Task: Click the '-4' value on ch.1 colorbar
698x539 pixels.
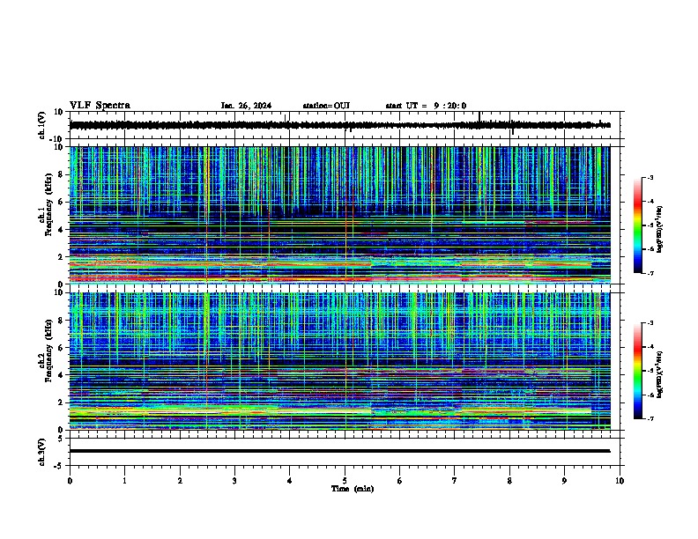Action: pyautogui.click(x=650, y=202)
